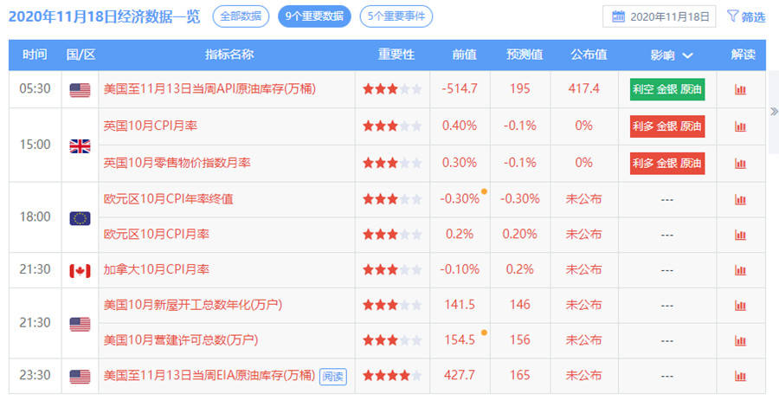This screenshot has height=407, width=779.
Task: Switch to 5个重要事件 tab
Action: [396, 16]
